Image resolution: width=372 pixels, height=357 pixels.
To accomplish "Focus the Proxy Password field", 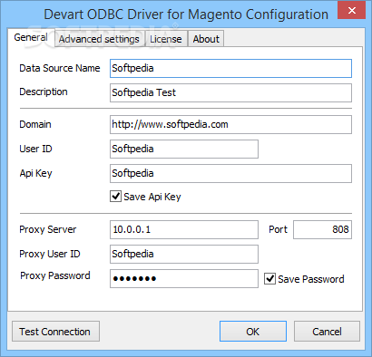I will 184,278.
